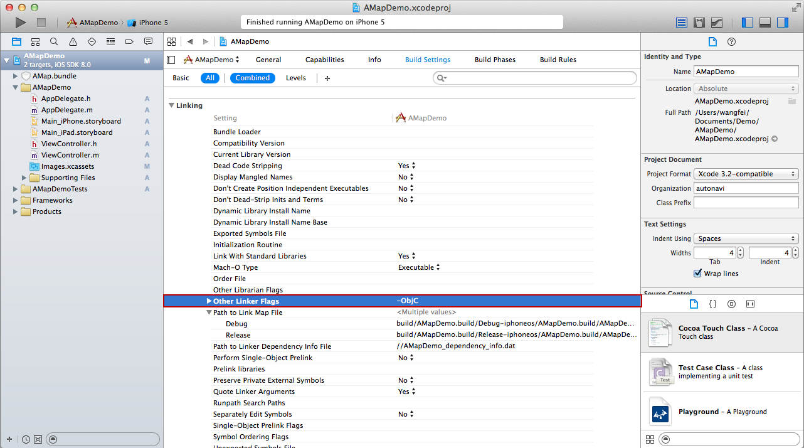Image resolution: width=804 pixels, height=448 pixels.
Task: Open the Test navigator
Action: [92, 41]
